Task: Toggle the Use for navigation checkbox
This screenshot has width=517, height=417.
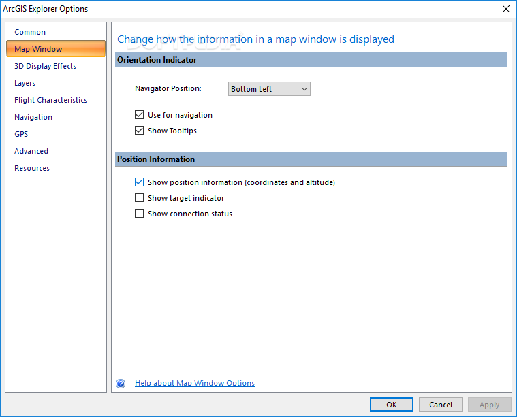Action: pyautogui.click(x=139, y=115)
